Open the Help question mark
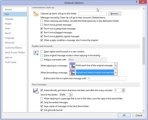 tap(136, 2)
